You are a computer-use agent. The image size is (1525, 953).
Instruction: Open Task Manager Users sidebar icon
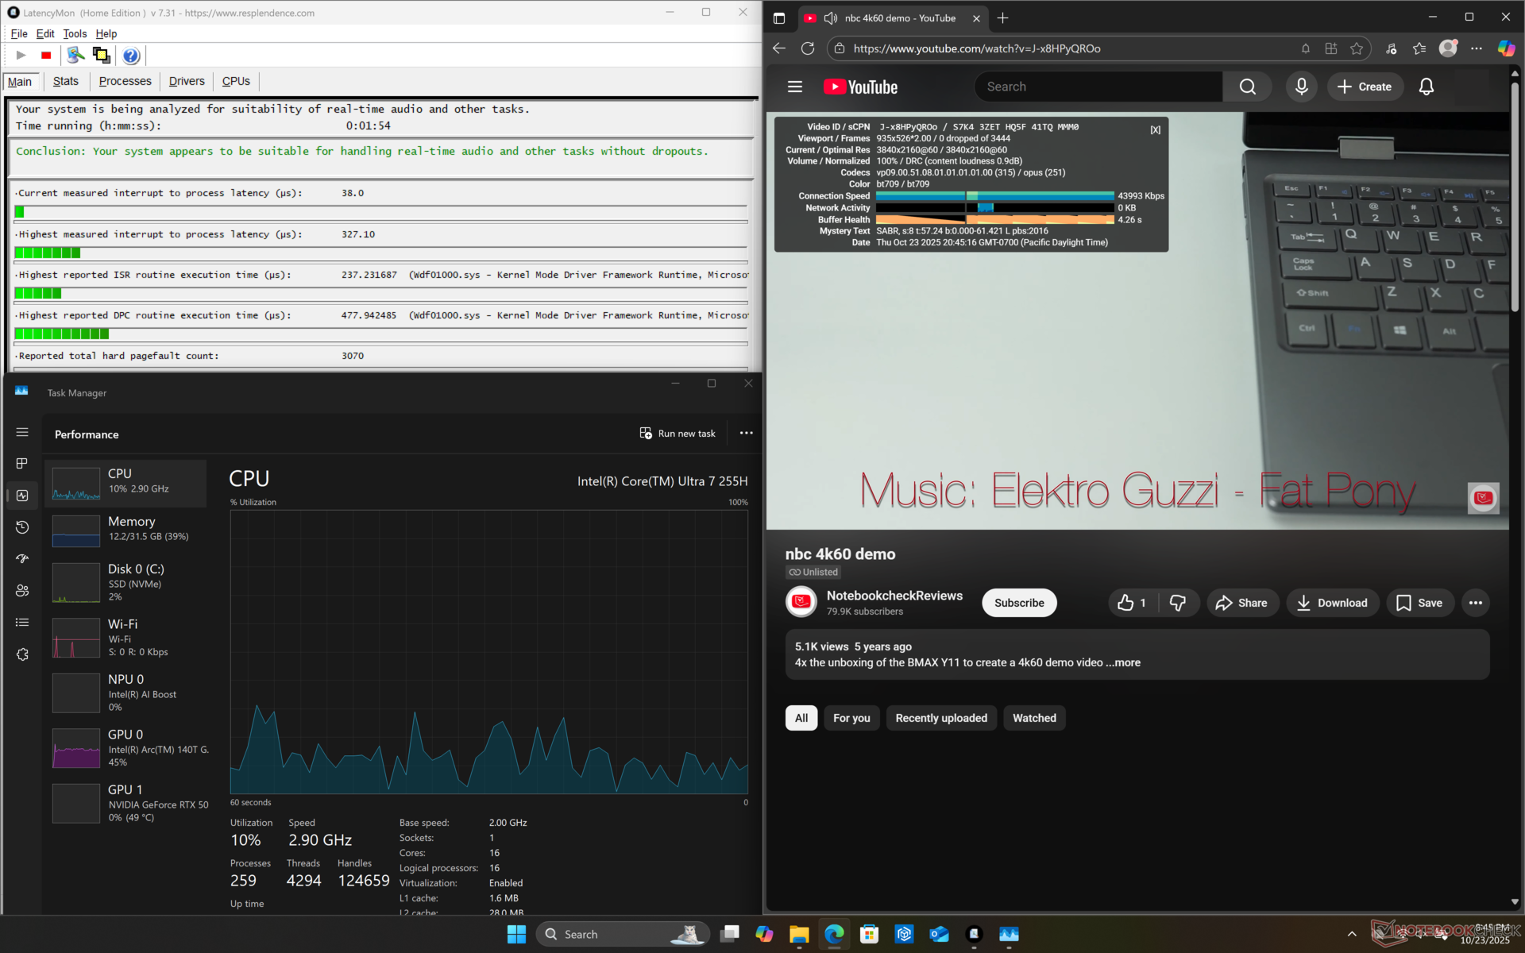(22, 591)
